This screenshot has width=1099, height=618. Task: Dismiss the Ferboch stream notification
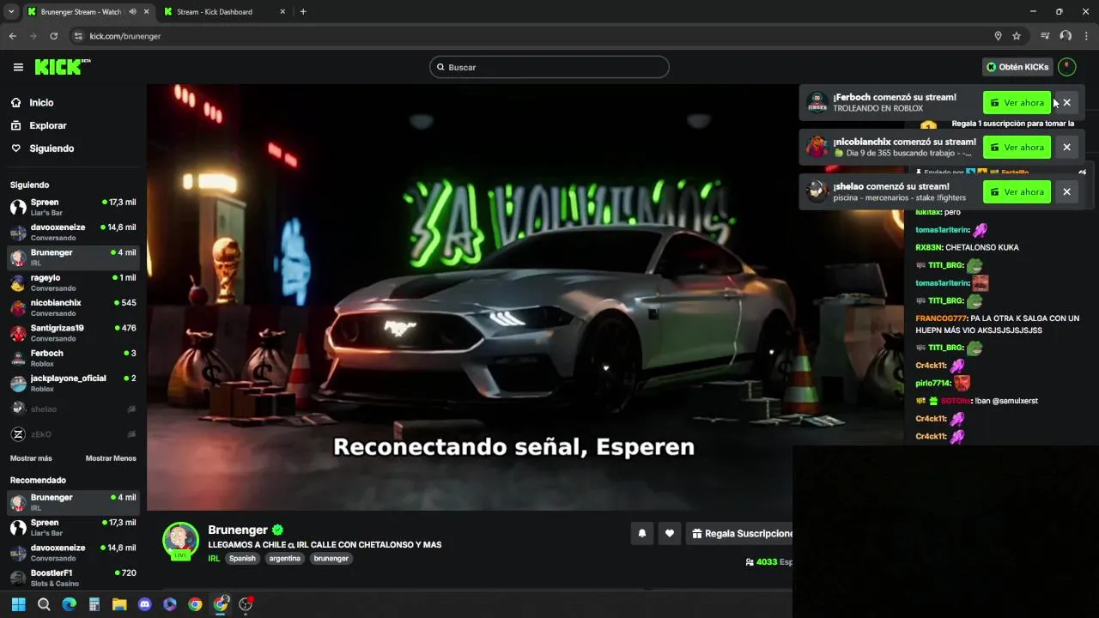tap(1066, 103)
